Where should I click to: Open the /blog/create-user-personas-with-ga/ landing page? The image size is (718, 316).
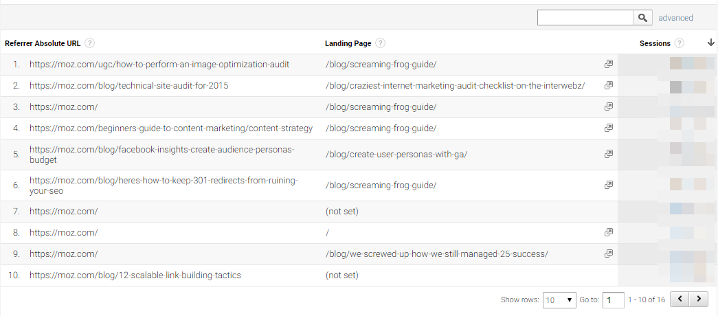tap(396, 155)
